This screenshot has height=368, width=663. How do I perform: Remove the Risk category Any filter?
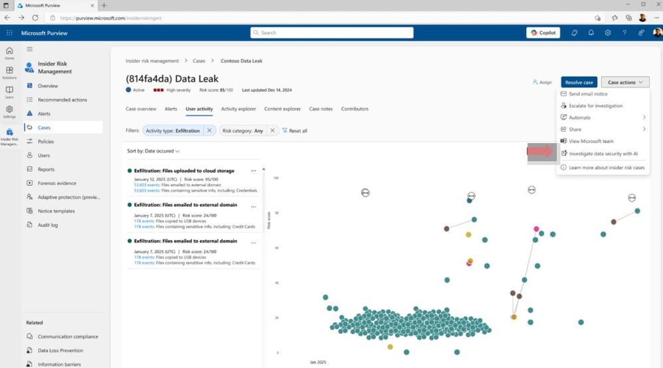coord(272,131)
